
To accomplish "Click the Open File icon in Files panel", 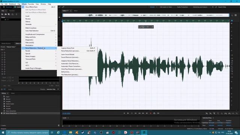I will tap(2, 14).
